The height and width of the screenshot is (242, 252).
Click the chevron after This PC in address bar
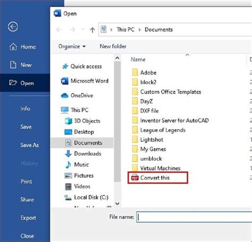coord(140,30)
